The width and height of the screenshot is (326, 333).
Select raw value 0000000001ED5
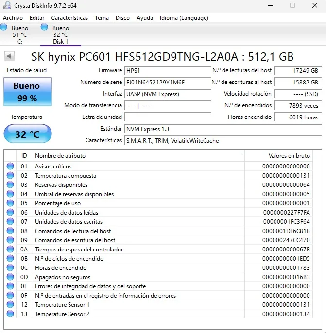(286, 259)
